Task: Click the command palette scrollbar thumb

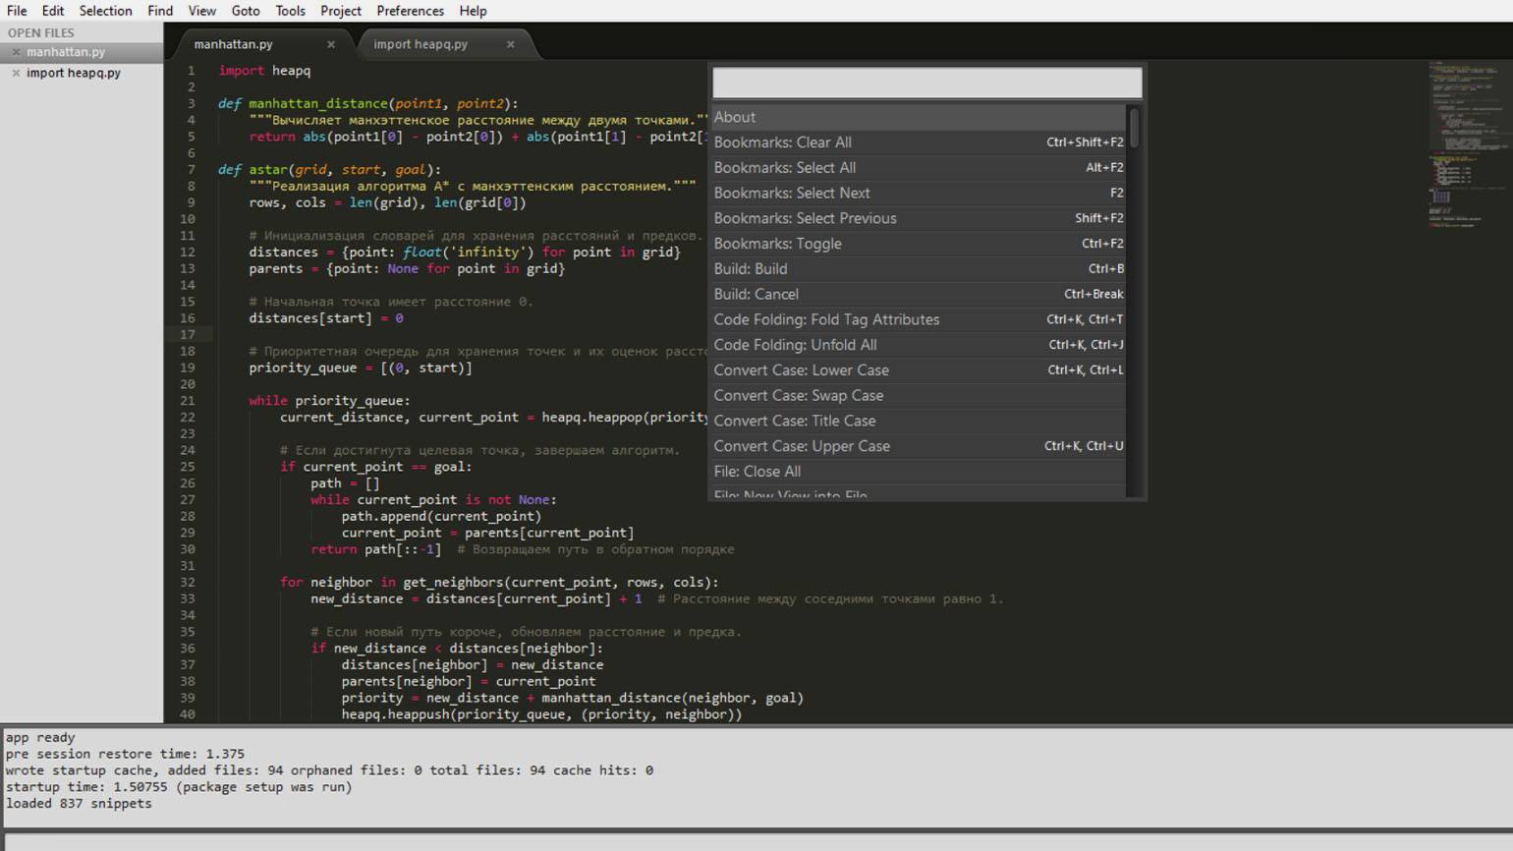Action: pos(1135,128)
